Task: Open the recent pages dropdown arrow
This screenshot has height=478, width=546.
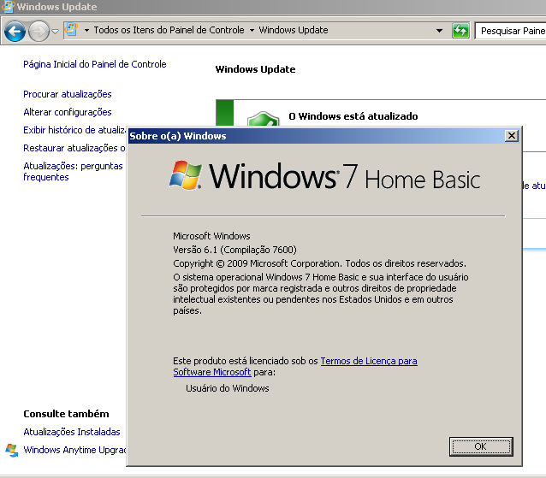Action: click(56, 31)
